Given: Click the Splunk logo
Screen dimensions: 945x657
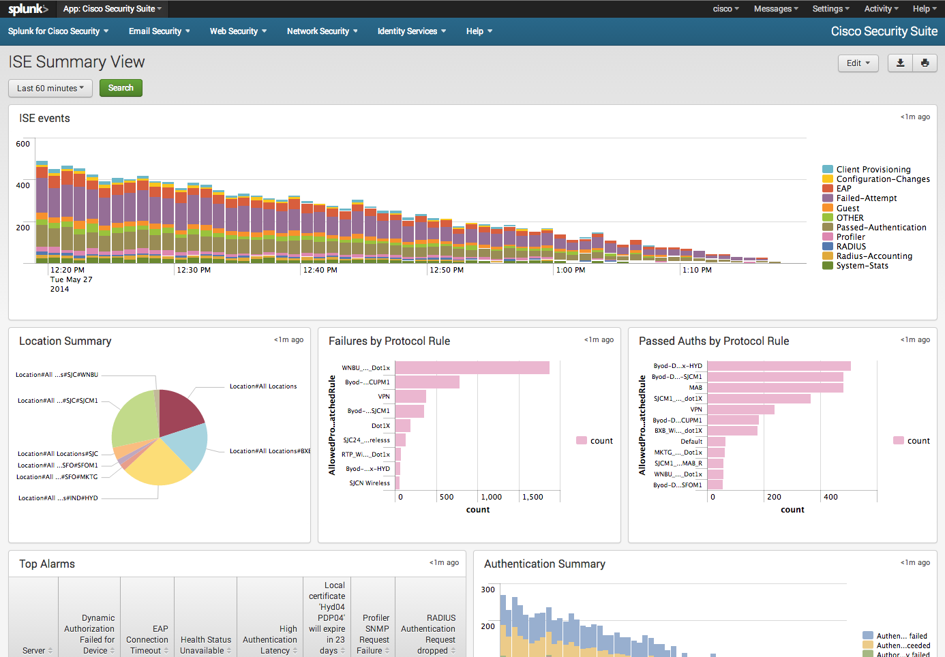Looking at the screenshot, I should (x=27, y=9).
